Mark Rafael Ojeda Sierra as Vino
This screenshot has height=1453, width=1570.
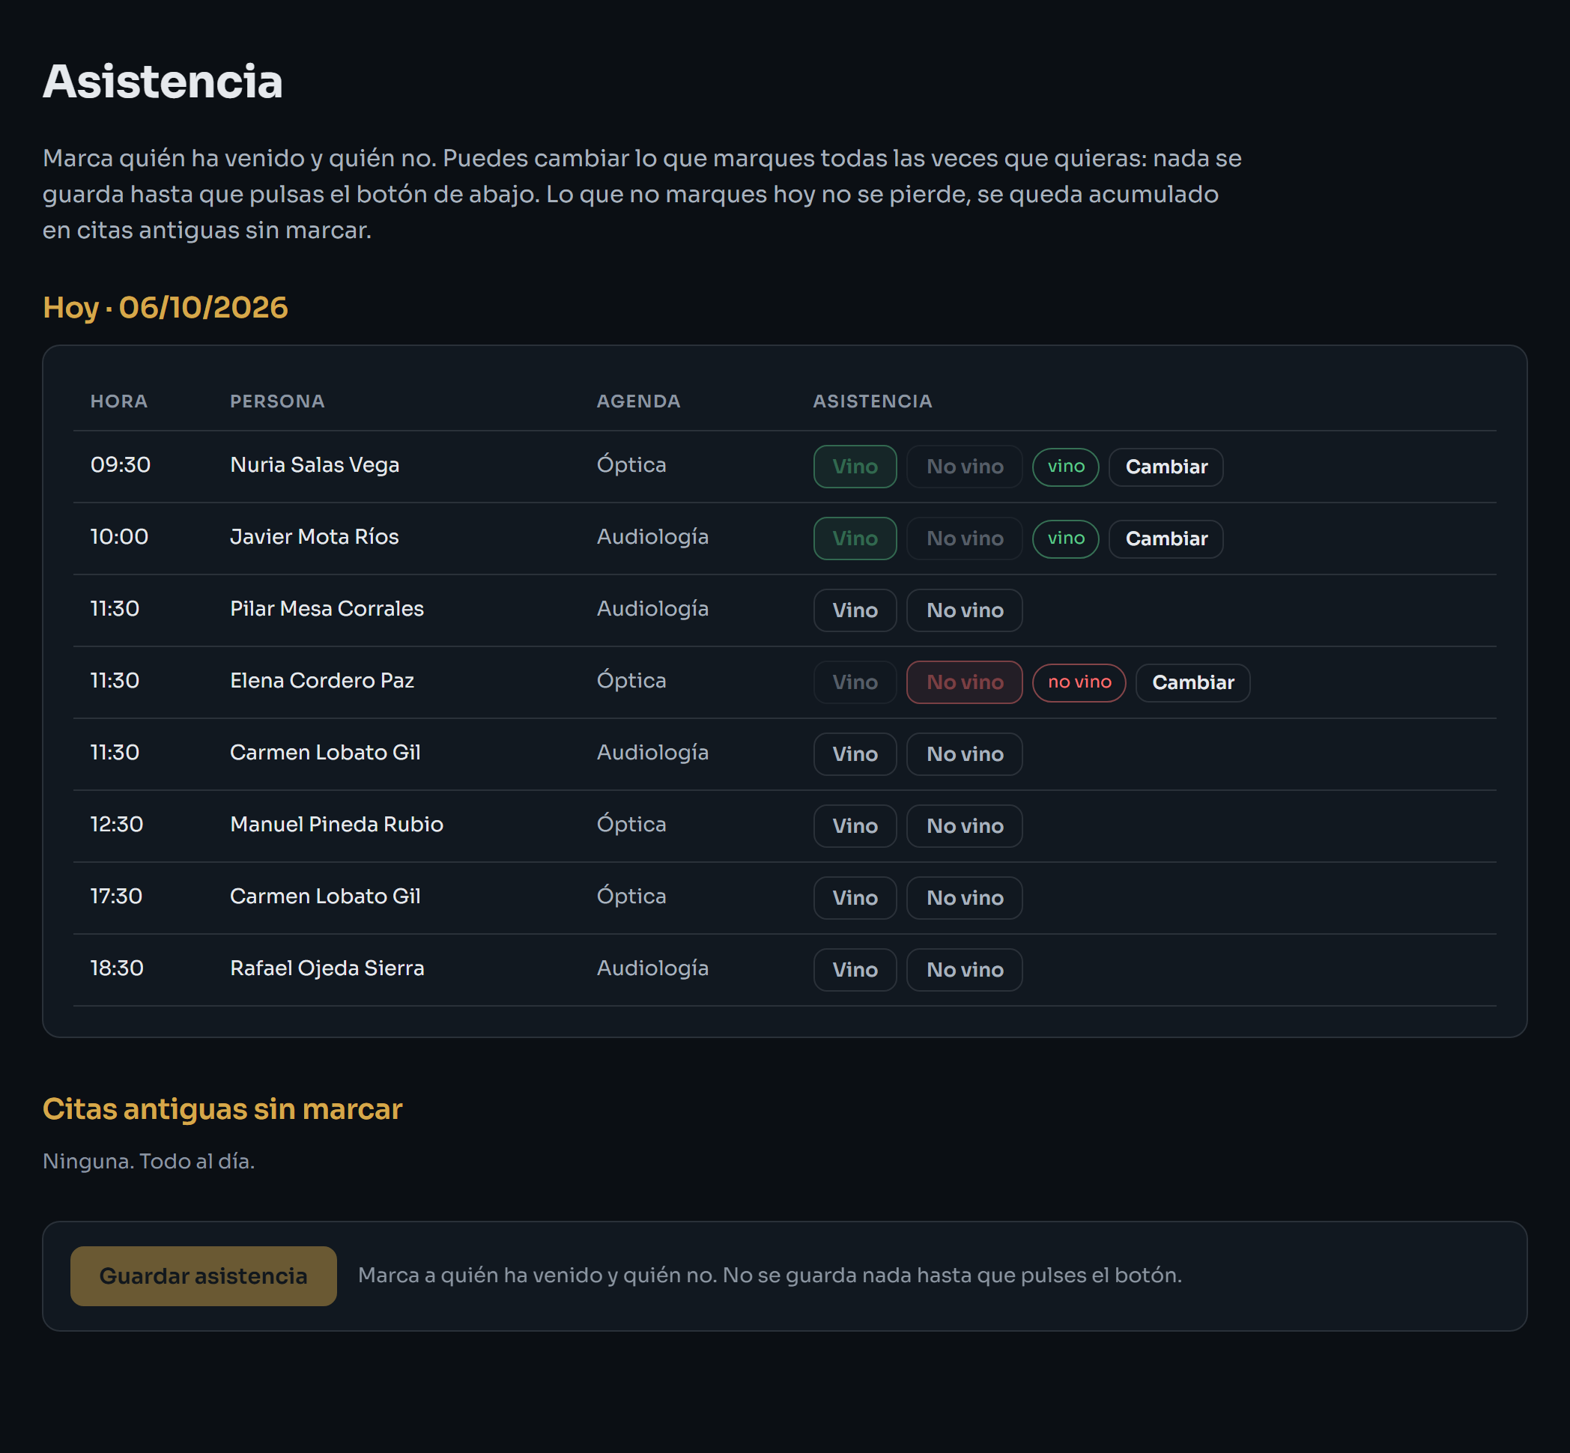(x=855, y=969)
